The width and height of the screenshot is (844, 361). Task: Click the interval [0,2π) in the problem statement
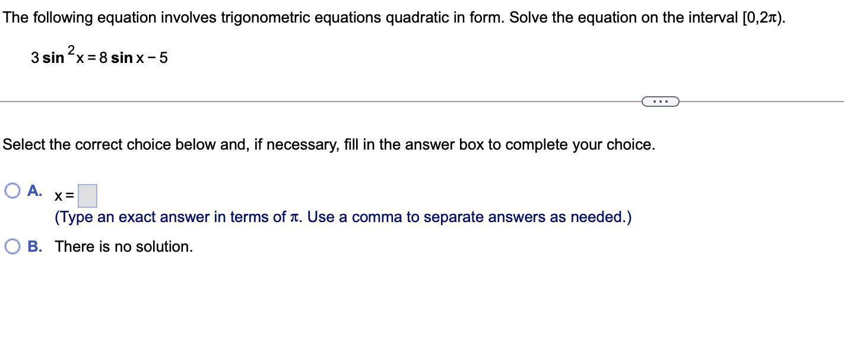[764, 17]
